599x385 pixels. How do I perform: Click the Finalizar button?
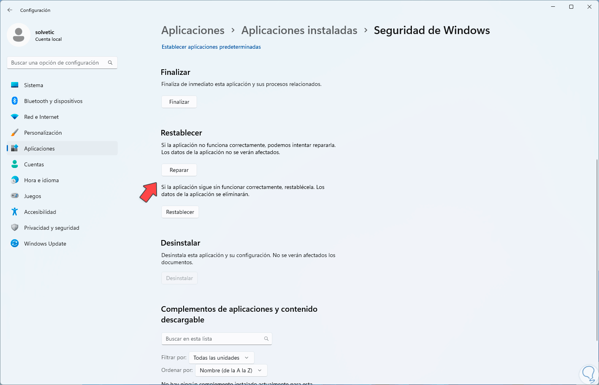click(179, 102)
